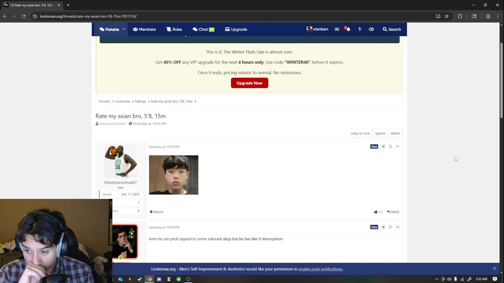Open Steam in taskbar

[x=139, y=279]
